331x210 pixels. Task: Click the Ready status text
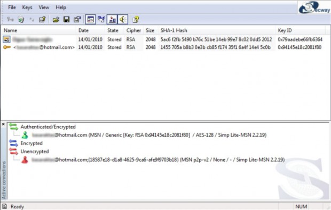point(17,207)
